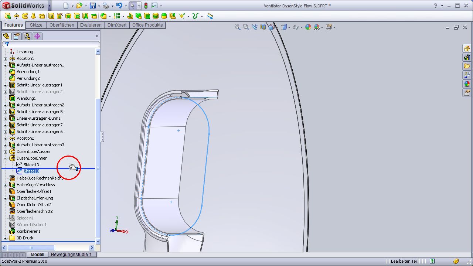The image size is (473, 266).
Task: Open the PropertyManager panel tab
Action: pyautogui.click(x=16, y=36)
